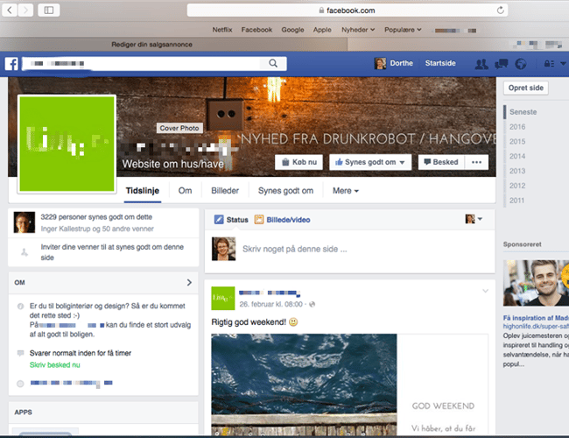Click 3229 personer synes godt om dette
The image size is (569, 438).
pos(96,217)
